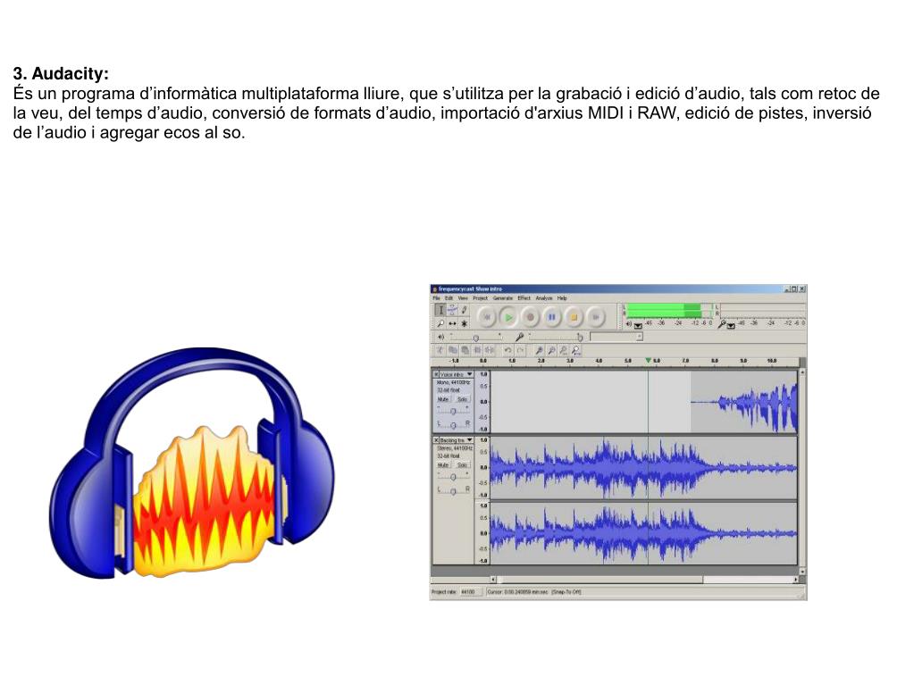Viewport: 914px width, 685px height.
Task: Open the input source combo box
Action: click(616, 337)
